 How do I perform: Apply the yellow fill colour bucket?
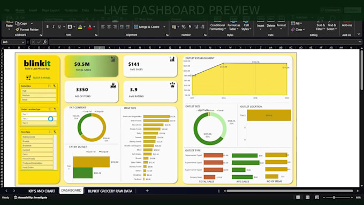(80, 27)
